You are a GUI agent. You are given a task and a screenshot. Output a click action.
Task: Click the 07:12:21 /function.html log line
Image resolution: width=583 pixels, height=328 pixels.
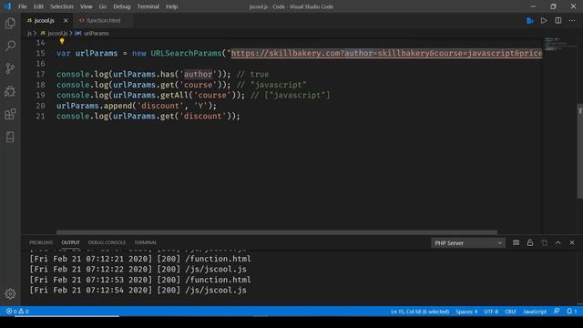click(140, 259)
